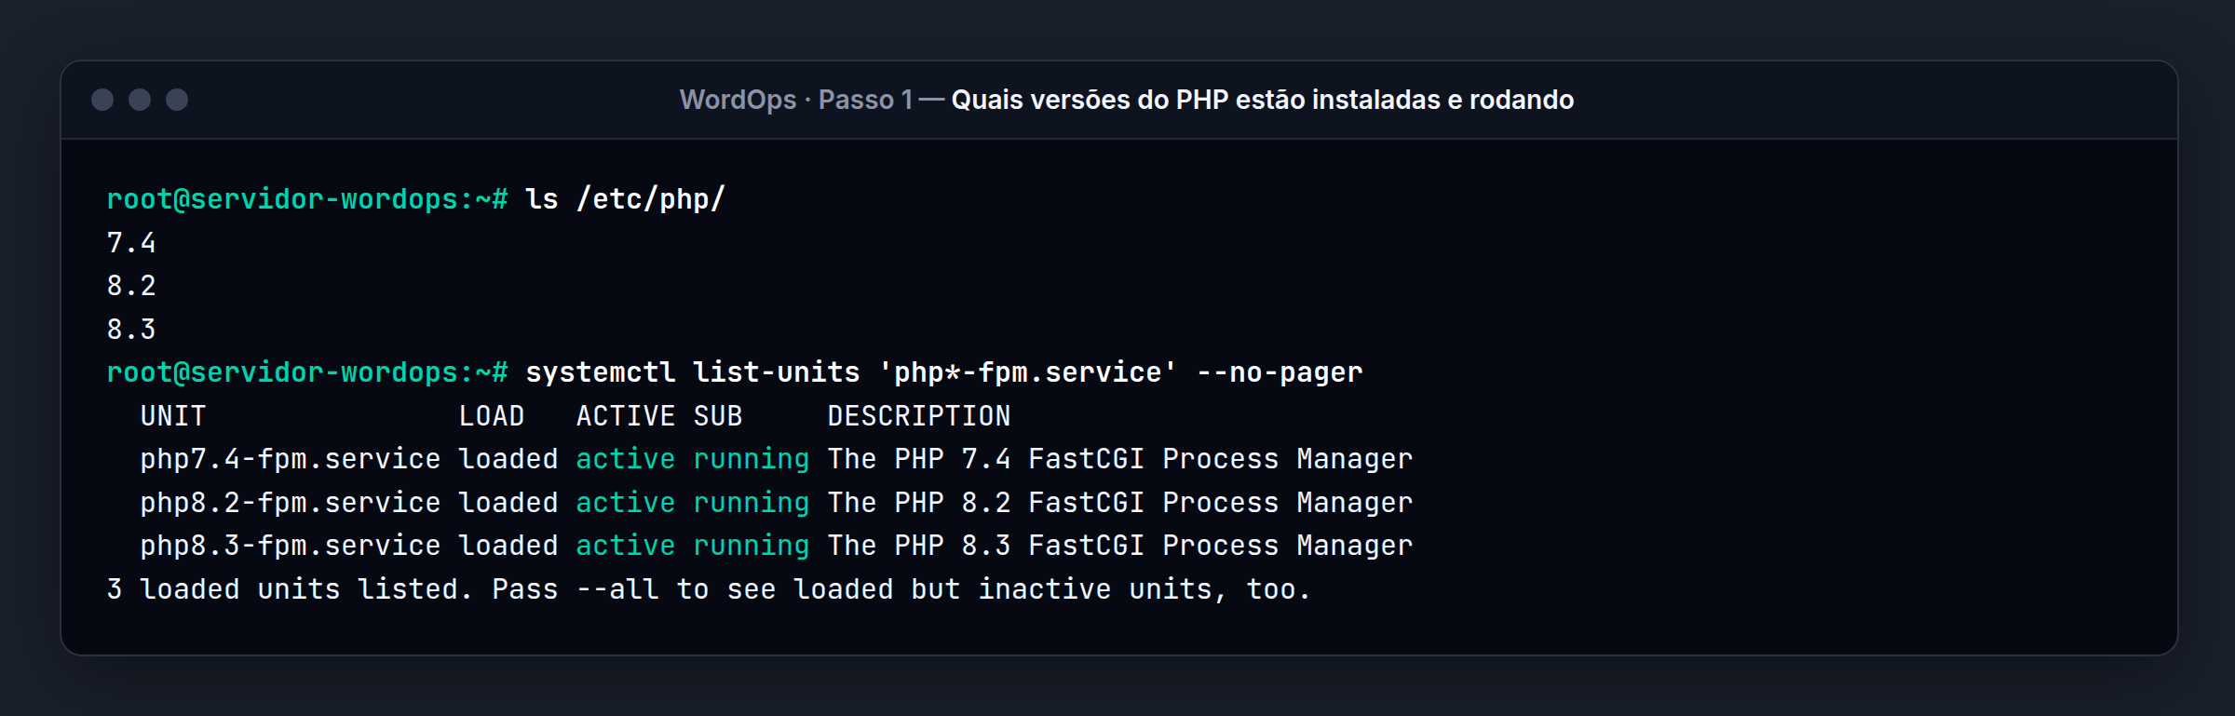This screenshot has width=2235, height=716.
Task: Click 'The PHP 8.2 FastCGI Process Manager' description
Action: click(1120, 503)
